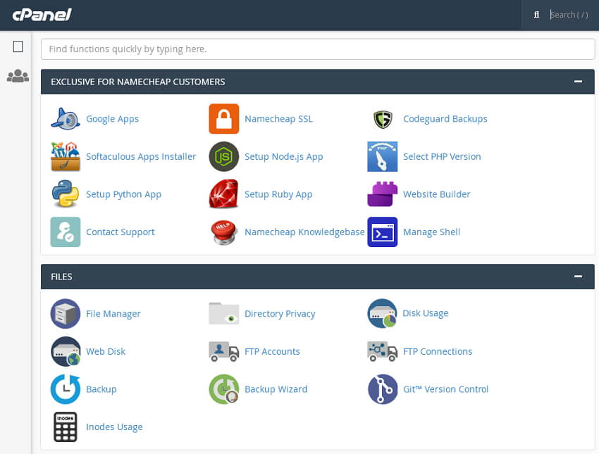
Task: Open the Git Version Control link
Action: click(446, 389)
